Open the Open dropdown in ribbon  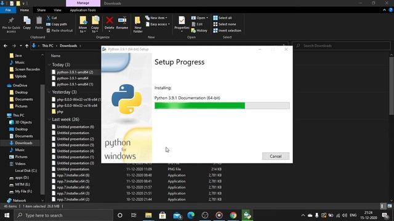(199, 18)
